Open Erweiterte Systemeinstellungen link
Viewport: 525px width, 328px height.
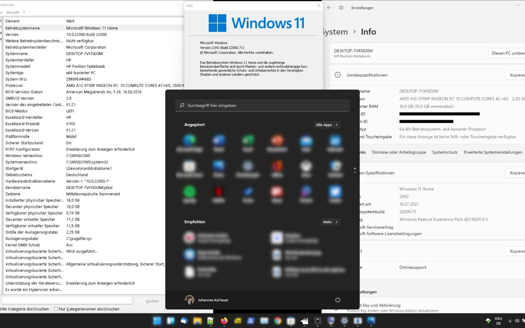[x=493, y=152]
